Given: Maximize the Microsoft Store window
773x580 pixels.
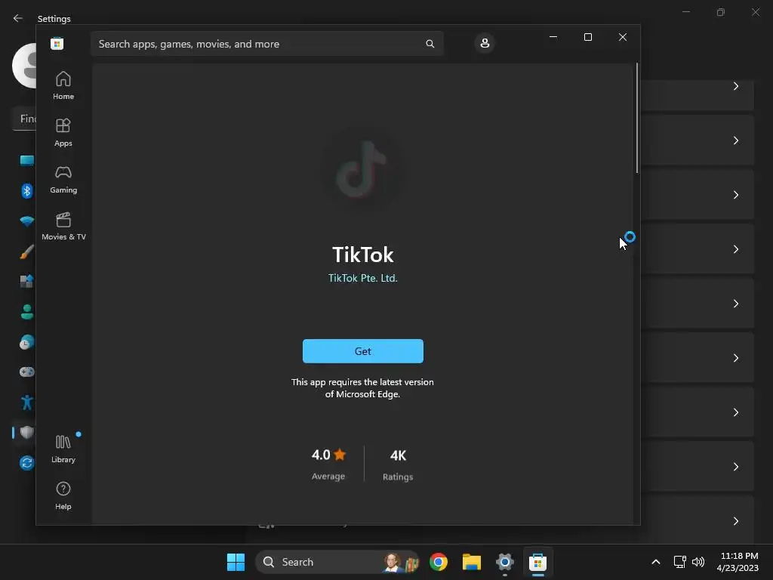Looking at the screenshot, I should 587,37.
